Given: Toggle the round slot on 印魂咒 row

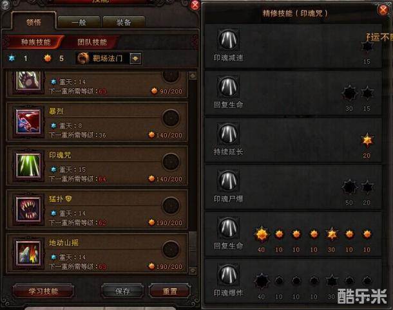Looking at the screenshot, I should click(171, 161).
